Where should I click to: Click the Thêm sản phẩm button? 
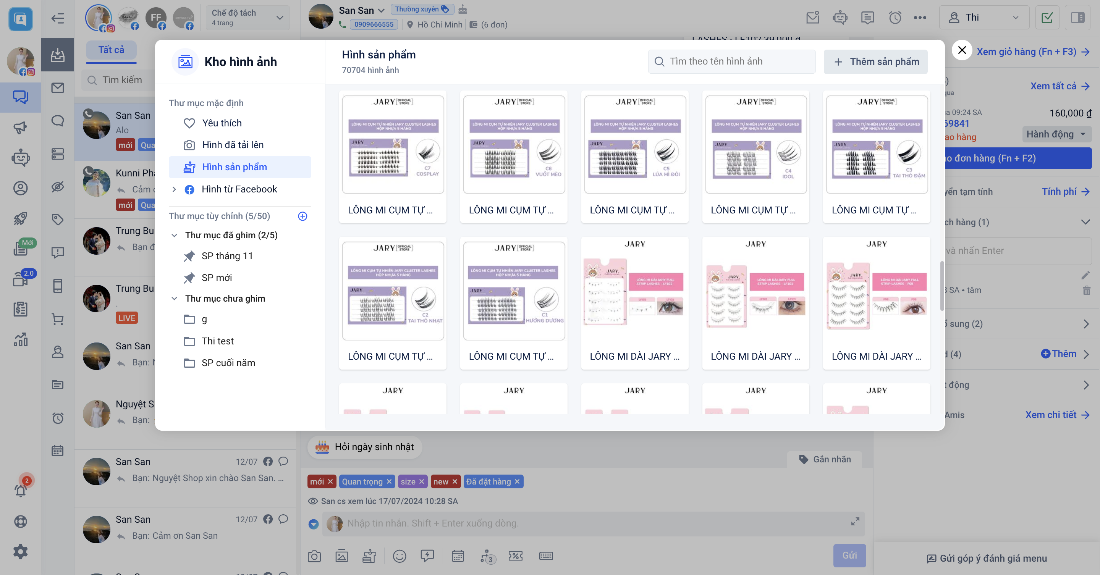[x=875, y=62]
